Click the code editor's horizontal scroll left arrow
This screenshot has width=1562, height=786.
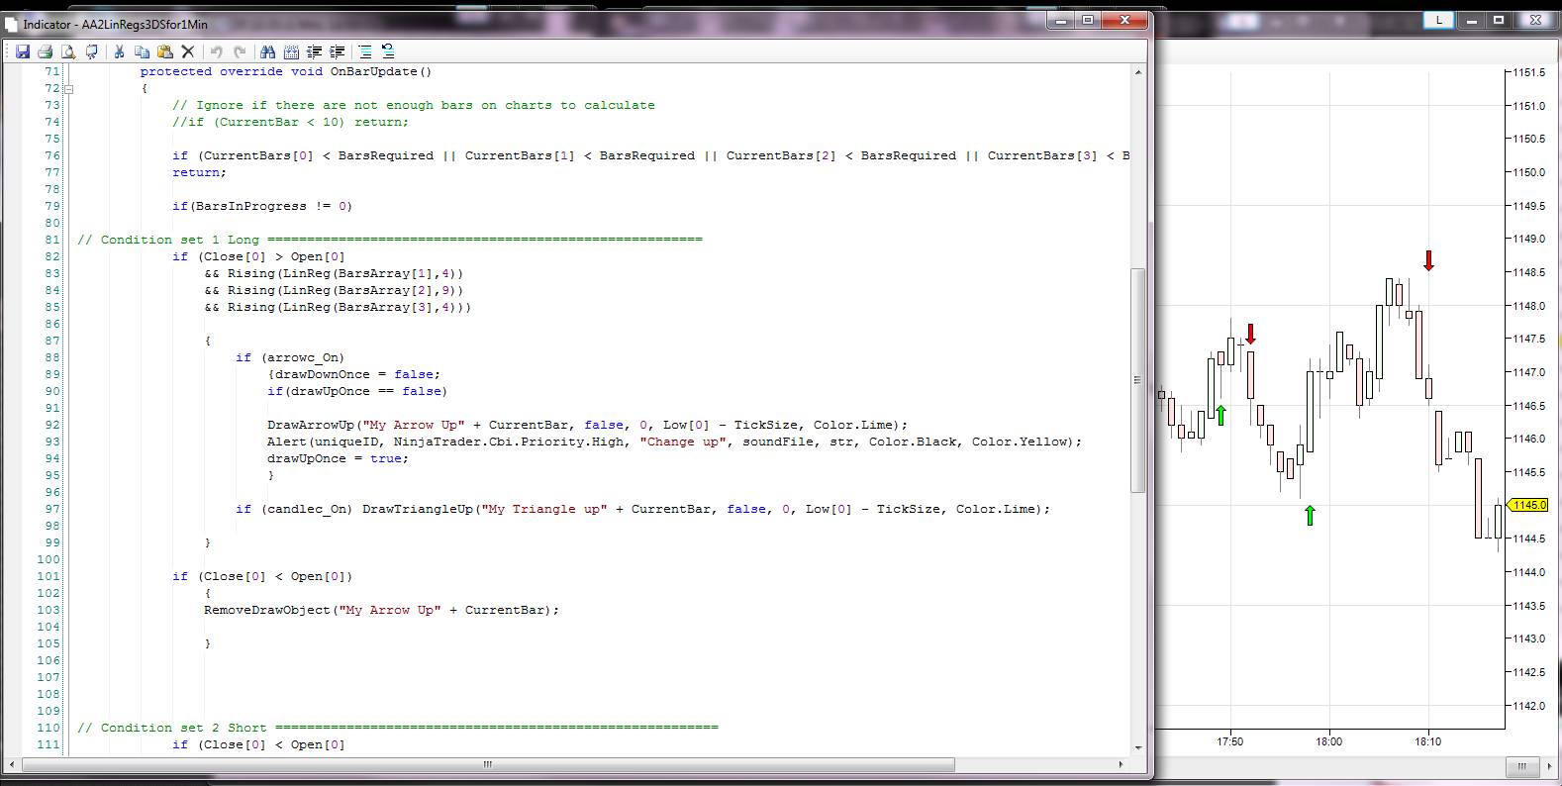12,764
